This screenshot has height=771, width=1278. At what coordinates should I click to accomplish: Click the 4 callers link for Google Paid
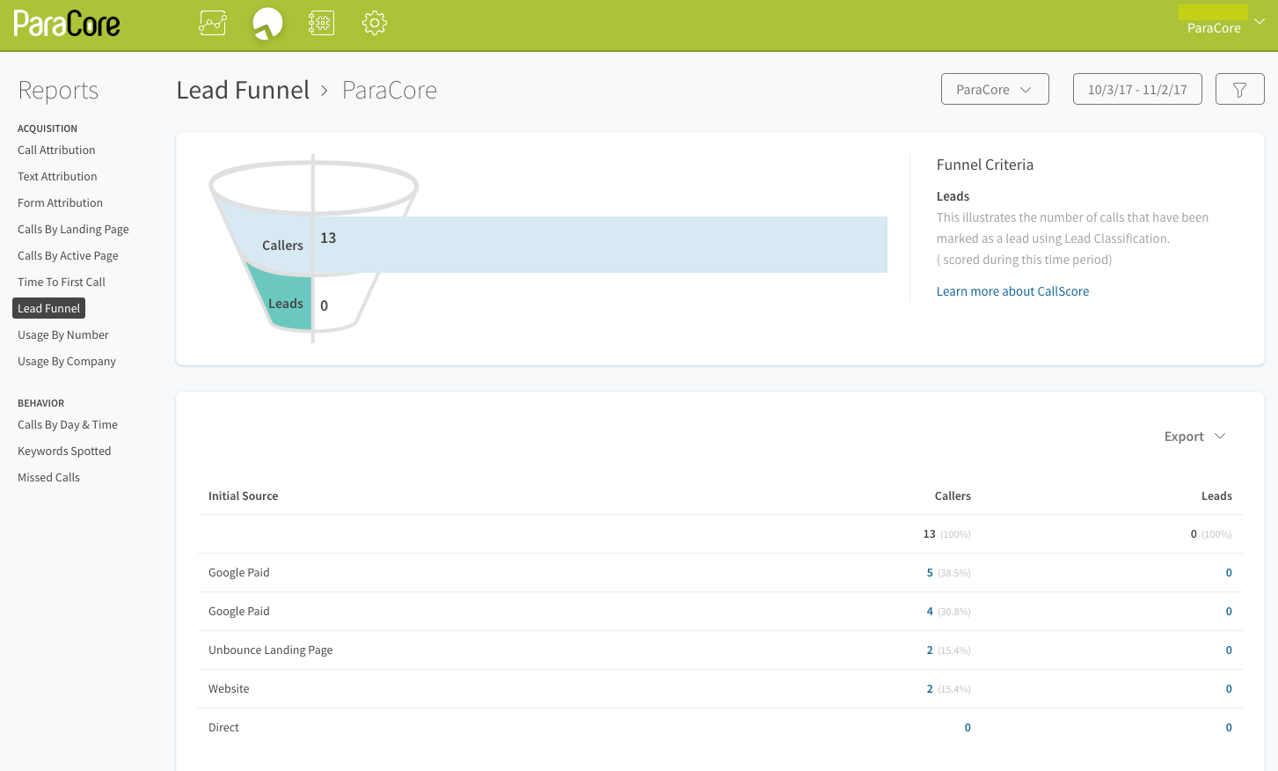930,611
